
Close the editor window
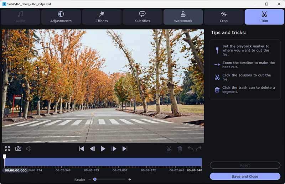pos(279,4)
